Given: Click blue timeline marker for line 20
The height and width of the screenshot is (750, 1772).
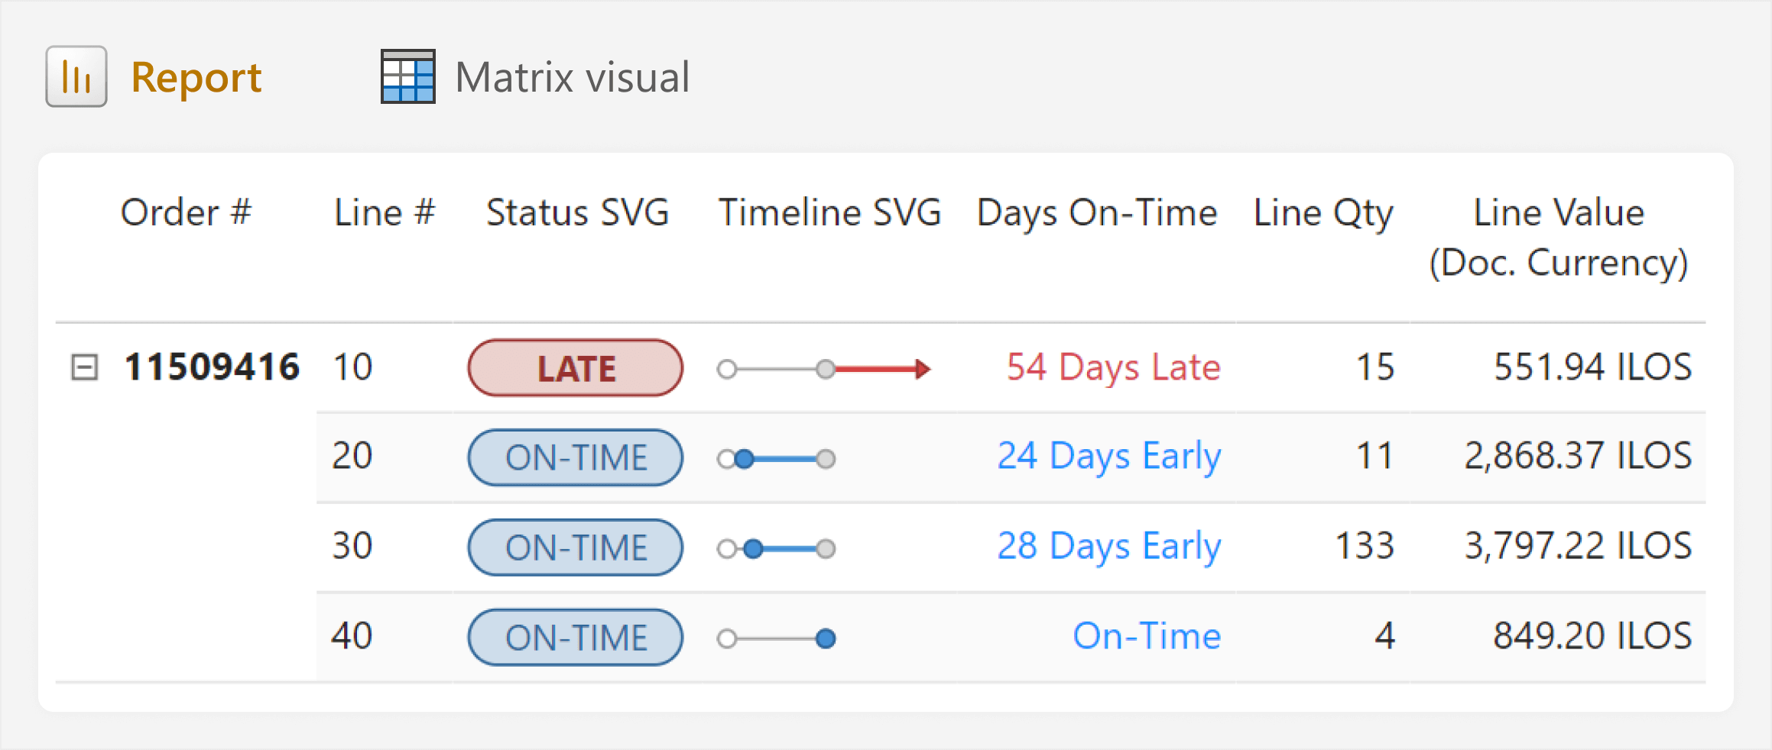Looking at the screenshot, I should click(744, 459).
